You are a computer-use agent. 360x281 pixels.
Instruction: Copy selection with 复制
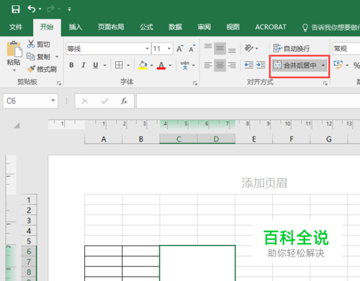[x=39, y=57]
